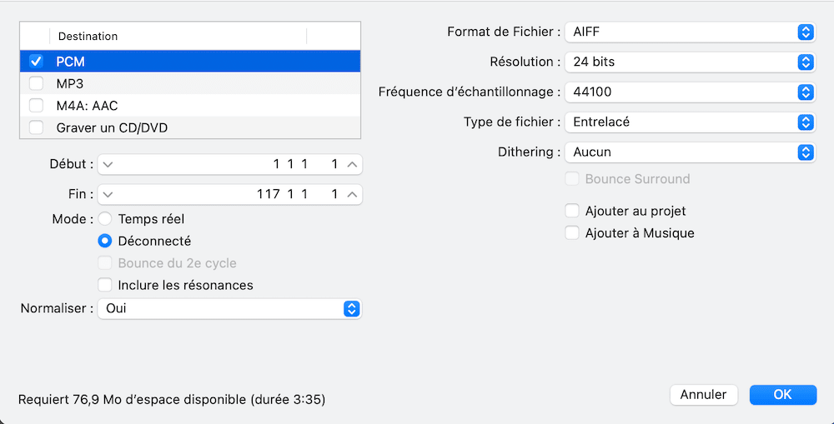Click the Annuler button
This screenshot has height=424, width=834.
703,395
